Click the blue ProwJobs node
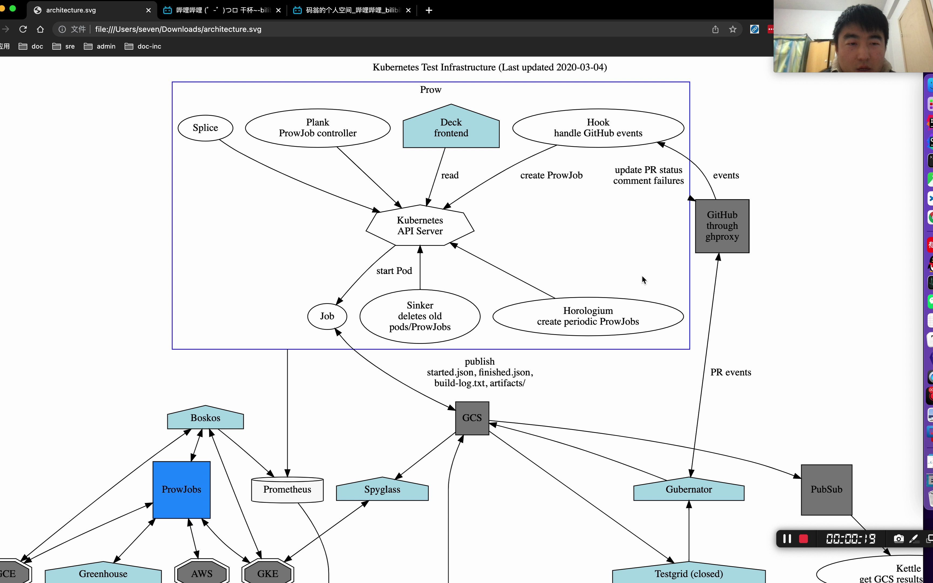Viewport: 933px width, 583px height. [x=182, y=490]
